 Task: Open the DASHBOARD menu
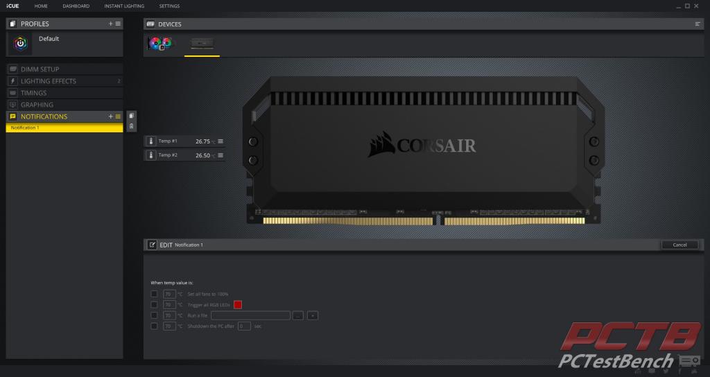coord(76,6)
